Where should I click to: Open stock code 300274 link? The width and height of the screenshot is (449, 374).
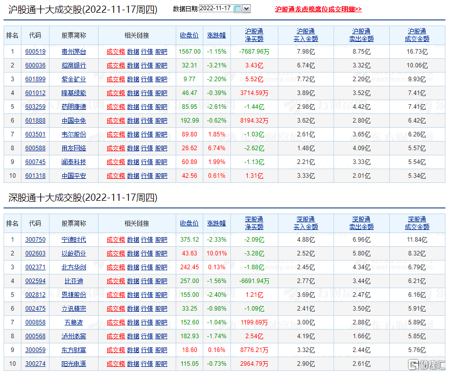(35, 363)
